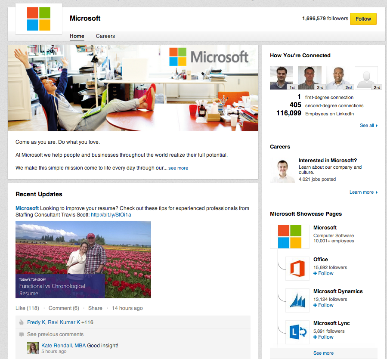Open the Microsoft Lync logo
The image size is (387, 359).
click(297, 332)
